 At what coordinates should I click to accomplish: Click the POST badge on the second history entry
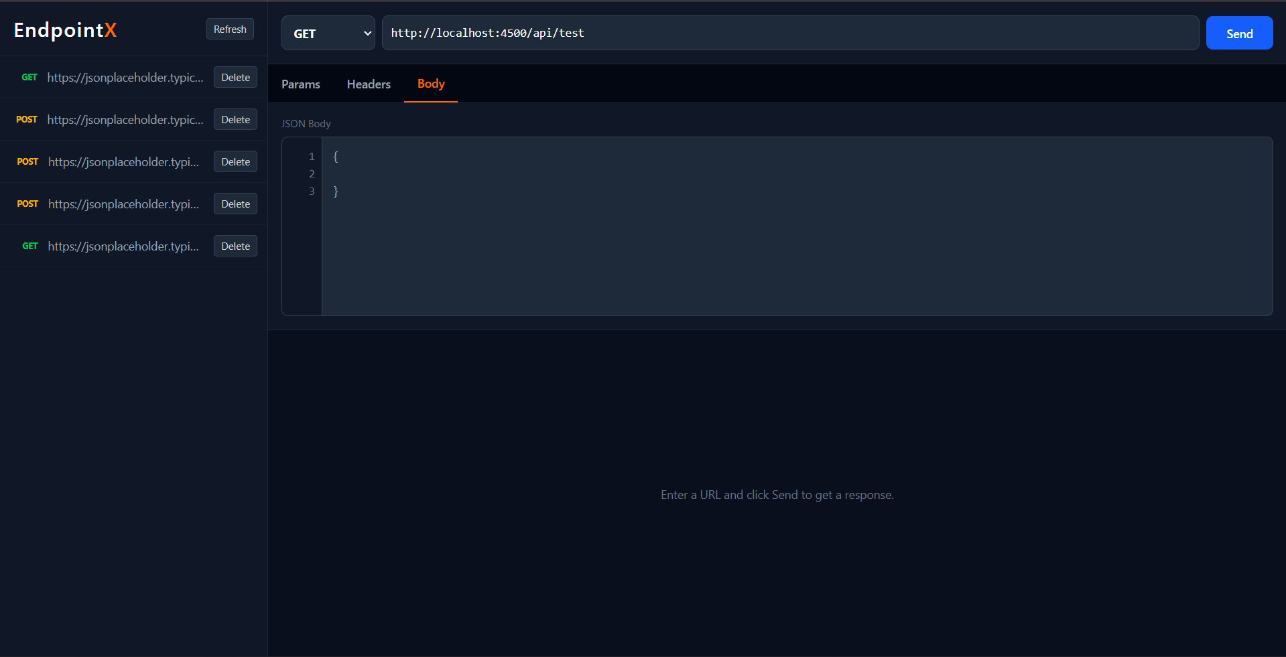[x=27, y=119]
